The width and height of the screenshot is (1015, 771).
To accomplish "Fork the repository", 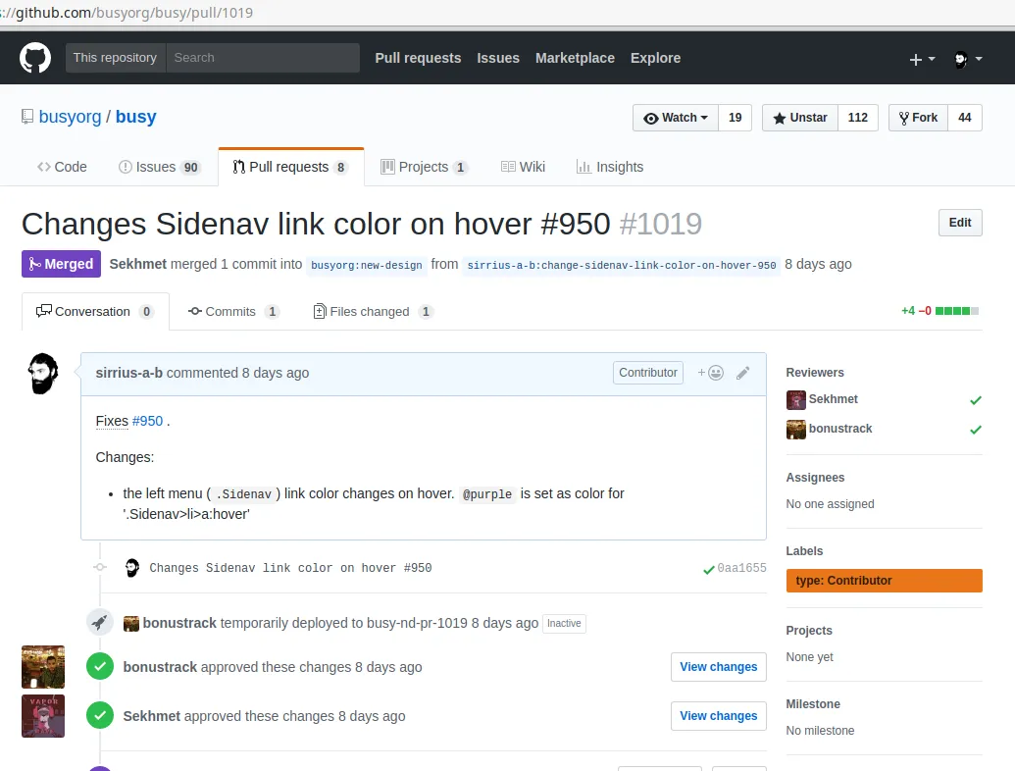I will tap(918, 118).
